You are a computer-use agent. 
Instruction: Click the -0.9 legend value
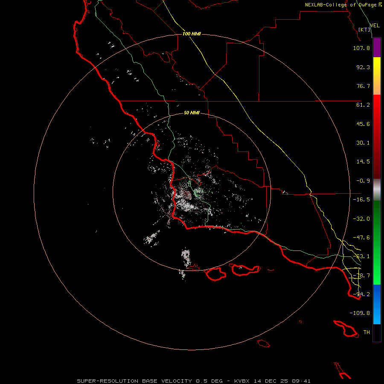(363, 181)
